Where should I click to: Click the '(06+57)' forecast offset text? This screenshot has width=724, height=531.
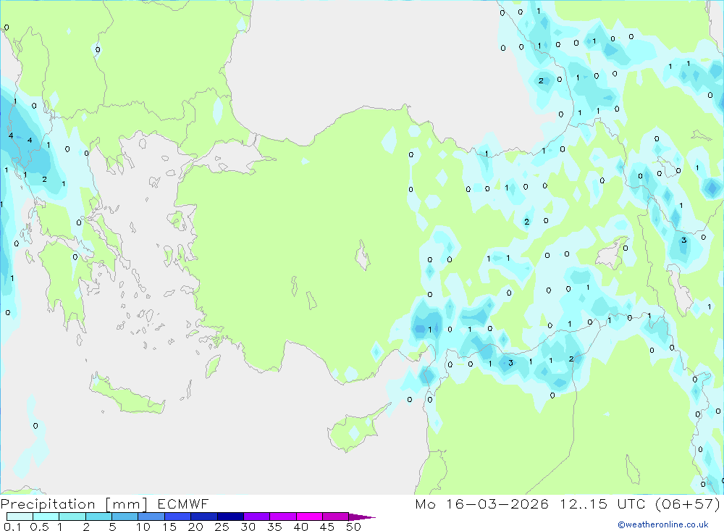(688, 503)
